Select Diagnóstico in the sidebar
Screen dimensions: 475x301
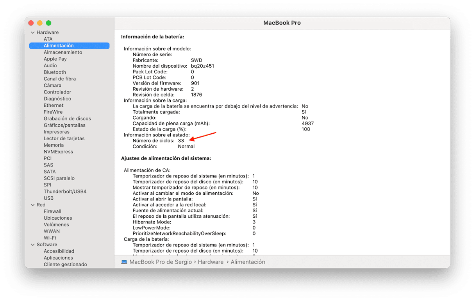[57, 99]
